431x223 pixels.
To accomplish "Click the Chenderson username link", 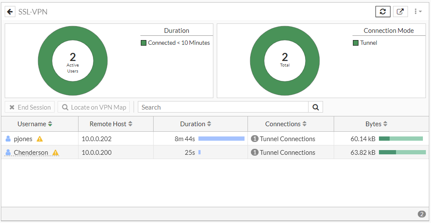I will click(31, 152).
